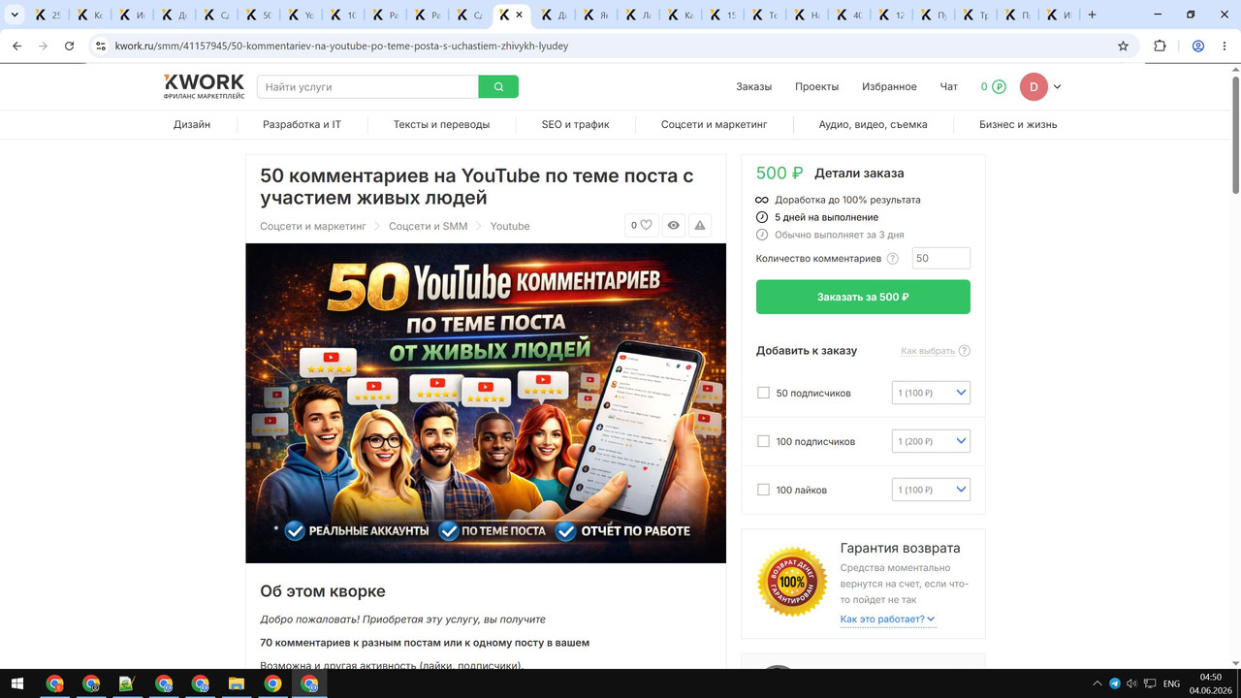Report the kwork with warning triangle icon
This screenshot has height=698, width=1241.
coord(700,225)
